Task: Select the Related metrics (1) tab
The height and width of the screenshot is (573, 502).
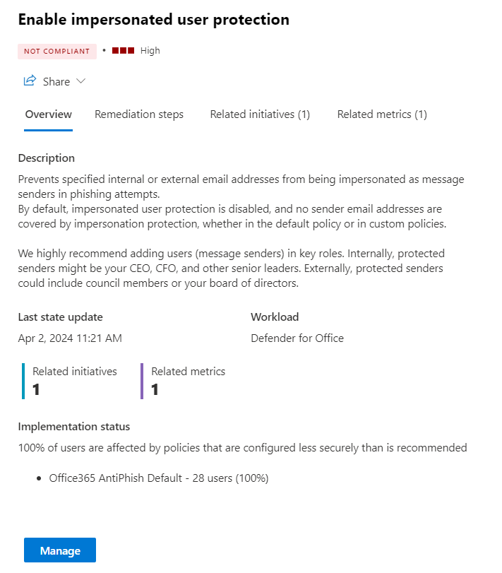Action: 382,114
